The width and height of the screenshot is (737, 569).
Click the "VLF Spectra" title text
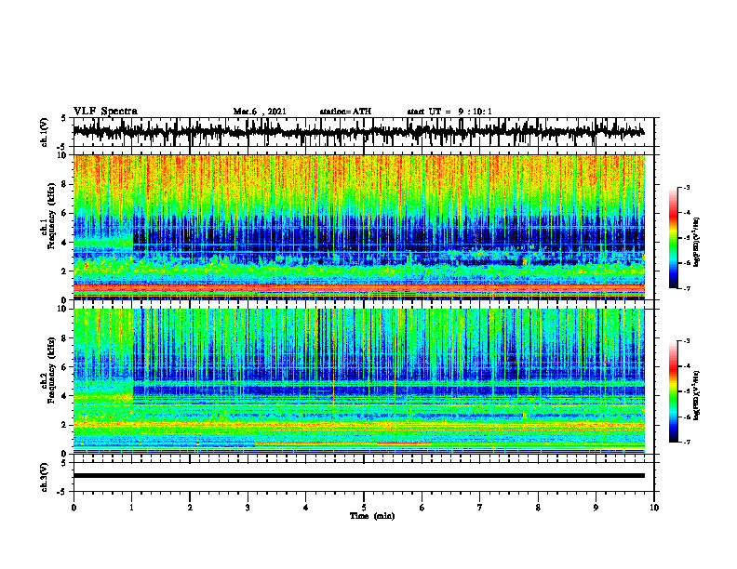click(x=105, y=112)
